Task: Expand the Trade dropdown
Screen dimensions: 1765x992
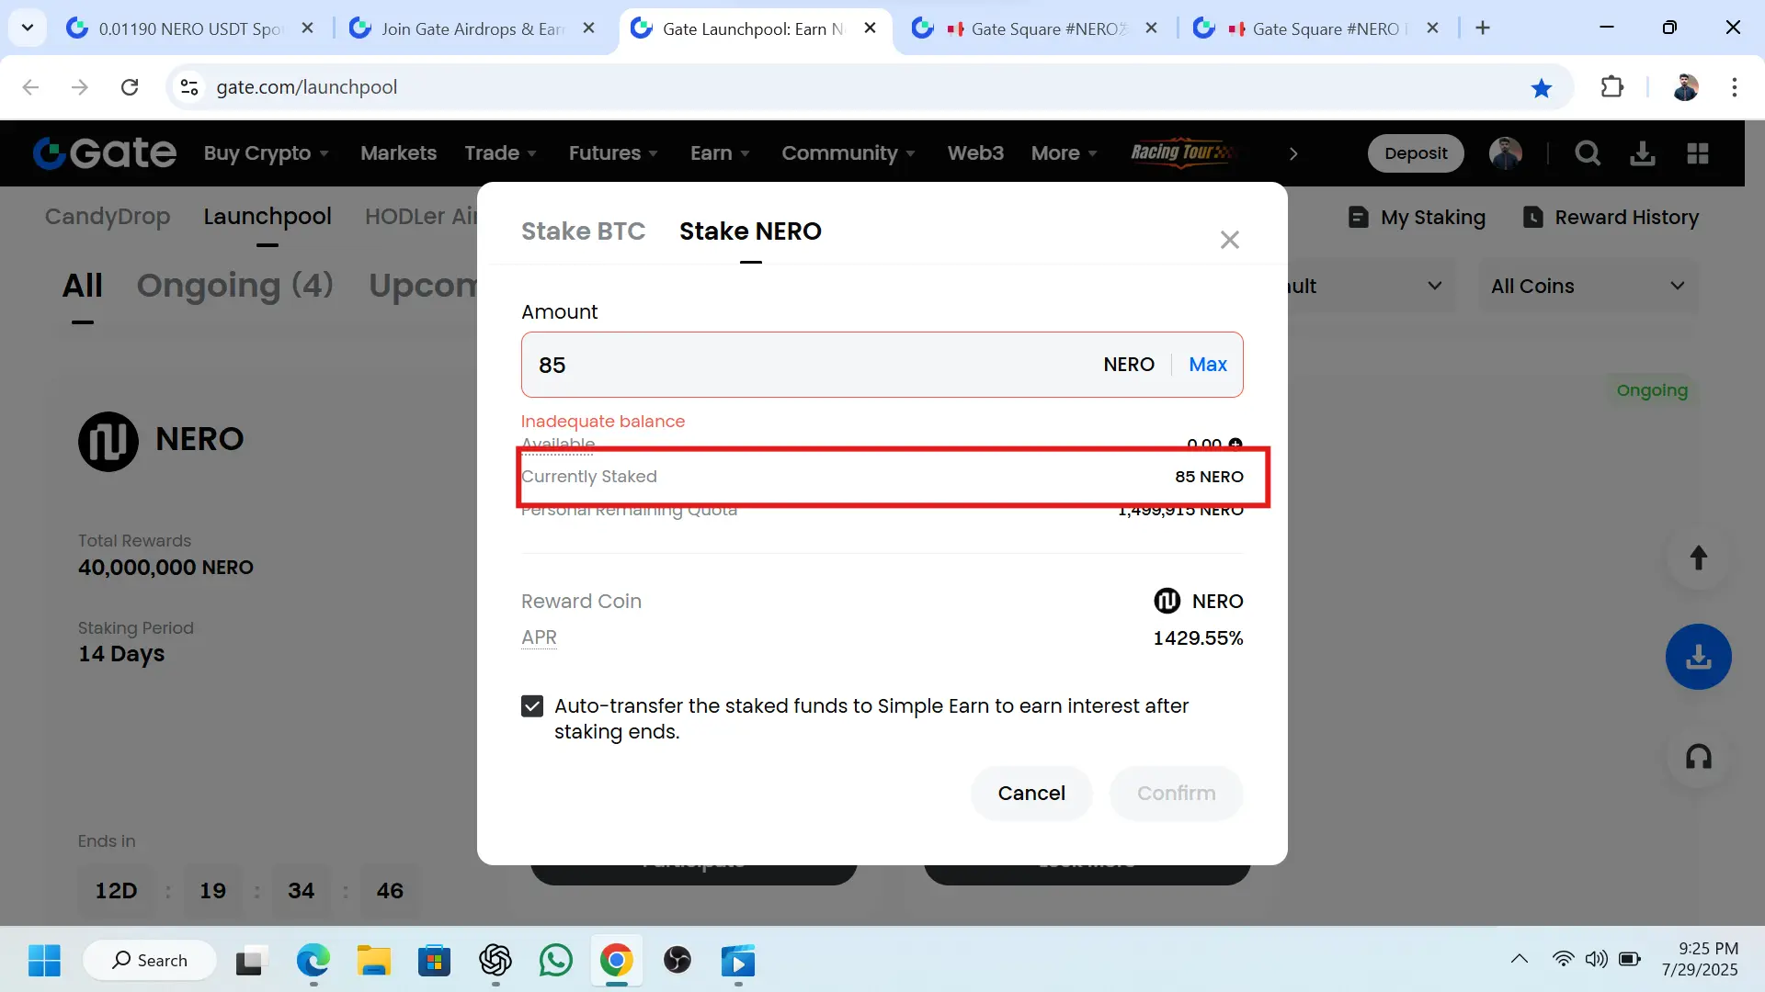Action: [x=500, y=153]
